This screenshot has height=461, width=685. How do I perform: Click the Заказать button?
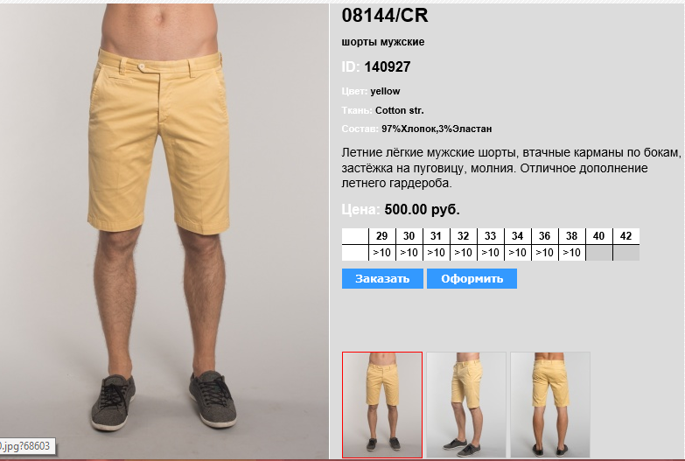pyautogui.click(x=382, y=279)
